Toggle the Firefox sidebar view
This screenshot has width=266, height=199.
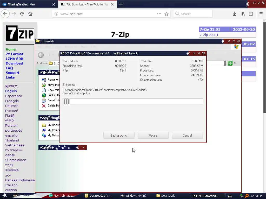click(x=251, y=14)
